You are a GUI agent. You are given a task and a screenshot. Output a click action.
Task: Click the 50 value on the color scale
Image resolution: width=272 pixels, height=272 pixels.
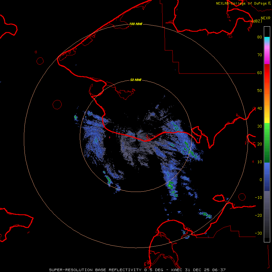pyautogui.click(x=260, y=91)
